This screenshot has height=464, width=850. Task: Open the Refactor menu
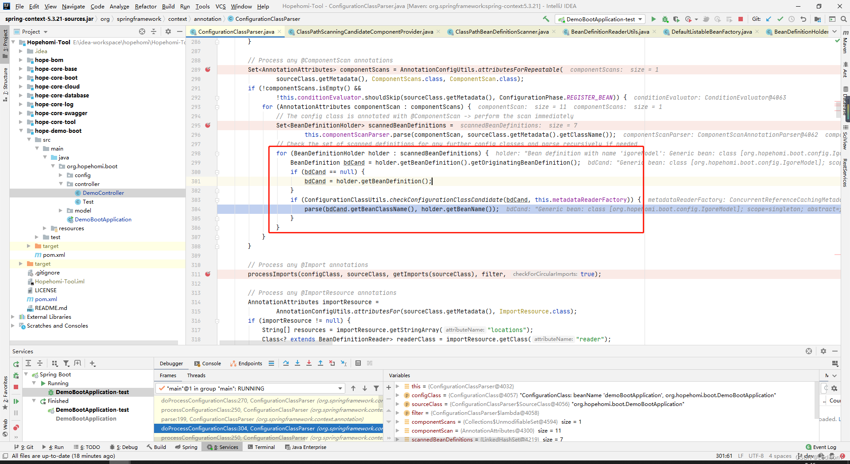[146, 6]
